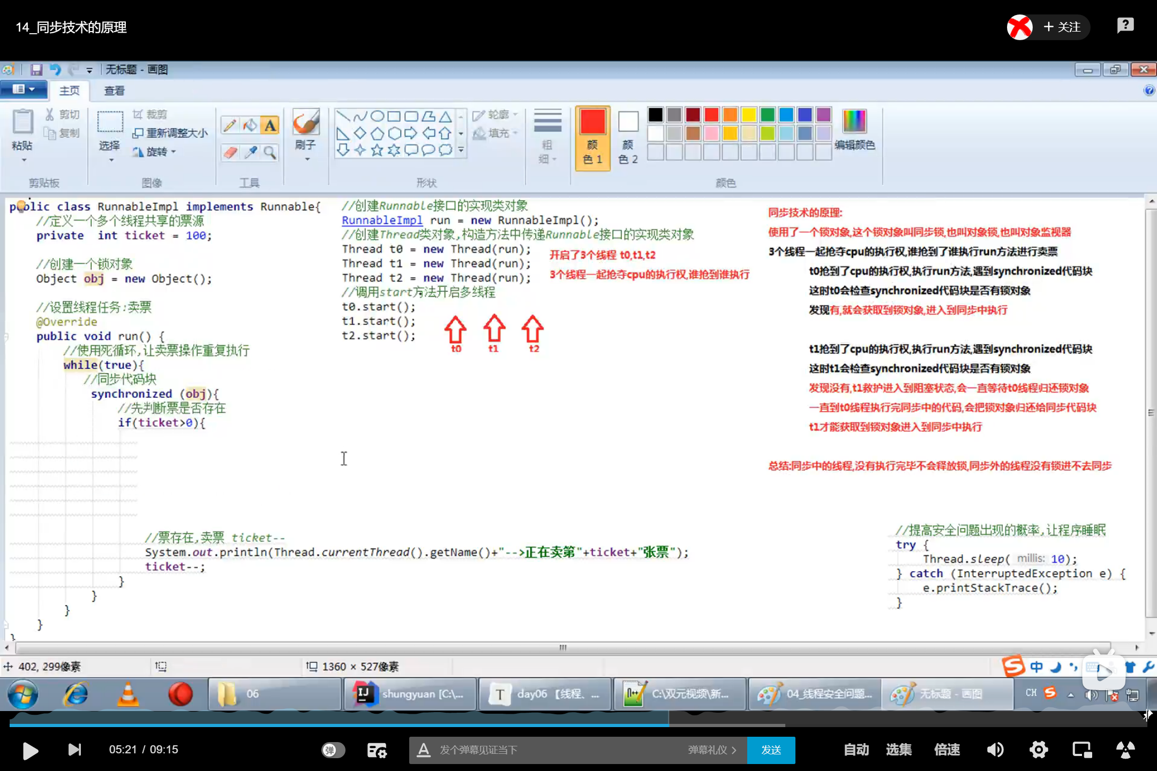Image resolution: width=1157 pixels, height=771 pixels.
Task: Select the rectangular selection tool icon
Action: [110, 122]
